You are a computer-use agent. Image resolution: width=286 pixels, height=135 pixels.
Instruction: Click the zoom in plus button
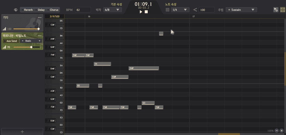point(281,130)
